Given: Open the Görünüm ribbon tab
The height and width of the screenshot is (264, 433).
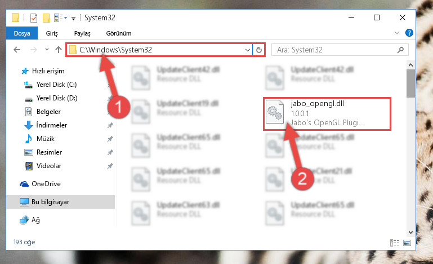Looking at the screenshot, I should 119,33.
